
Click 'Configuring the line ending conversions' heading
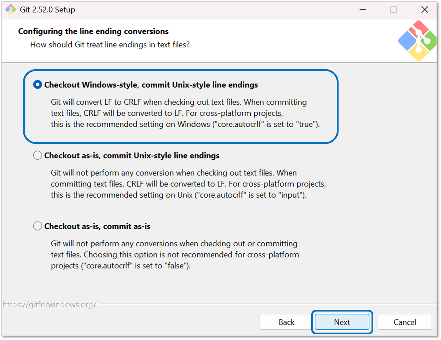pos(93,31)
